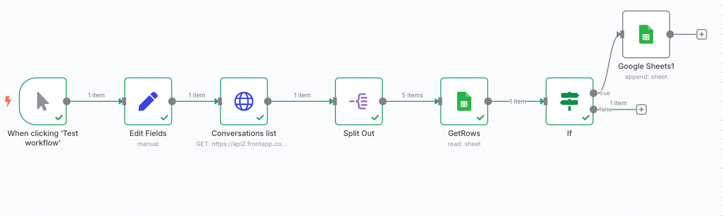The width and height of the screenshot is (723, 216).
Task: Click the If node true output connector
Action: coord(594,93)
